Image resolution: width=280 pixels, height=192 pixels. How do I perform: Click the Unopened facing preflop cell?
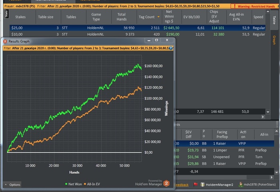[221, 157]
